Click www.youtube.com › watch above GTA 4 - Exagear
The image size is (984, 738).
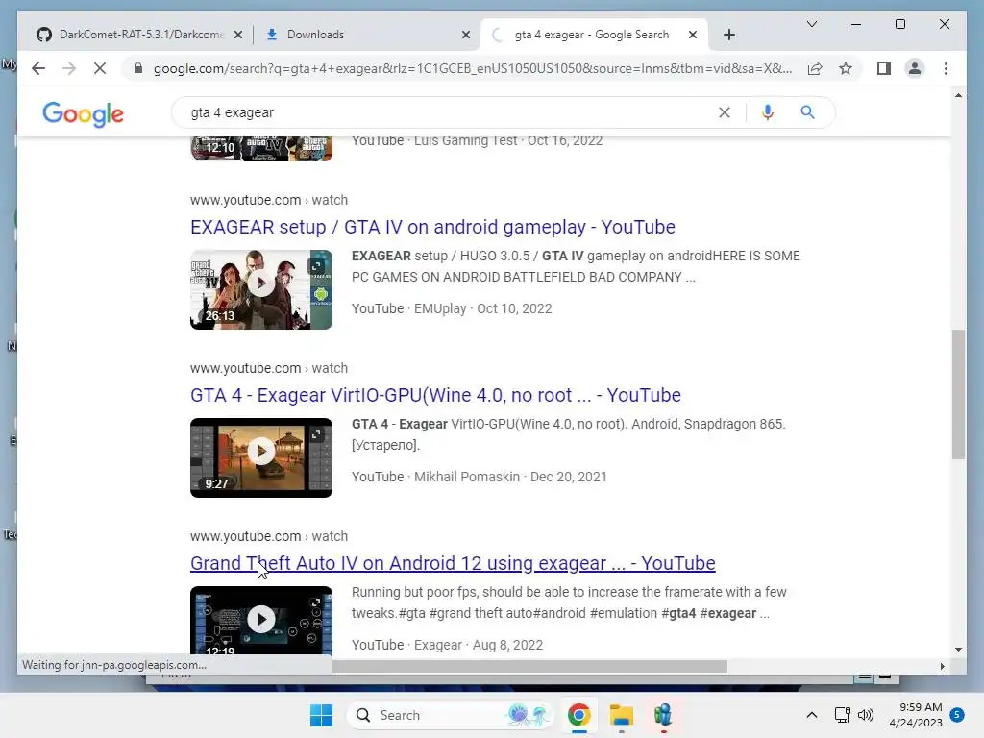click(269, 368)
